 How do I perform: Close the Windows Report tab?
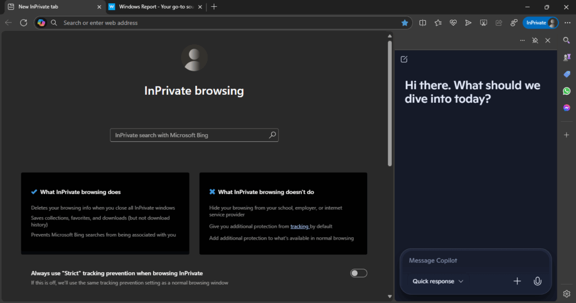200,7
